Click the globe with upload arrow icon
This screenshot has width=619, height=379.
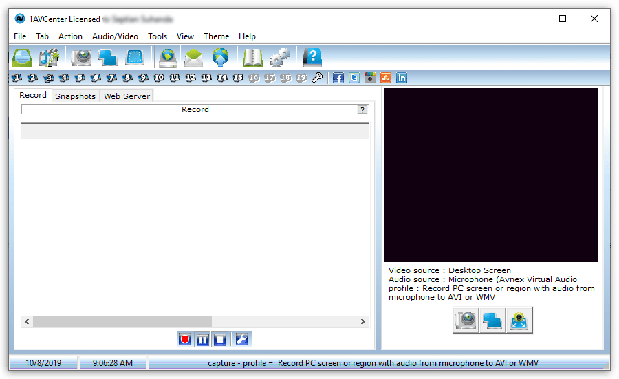click(x=220, y=57)
